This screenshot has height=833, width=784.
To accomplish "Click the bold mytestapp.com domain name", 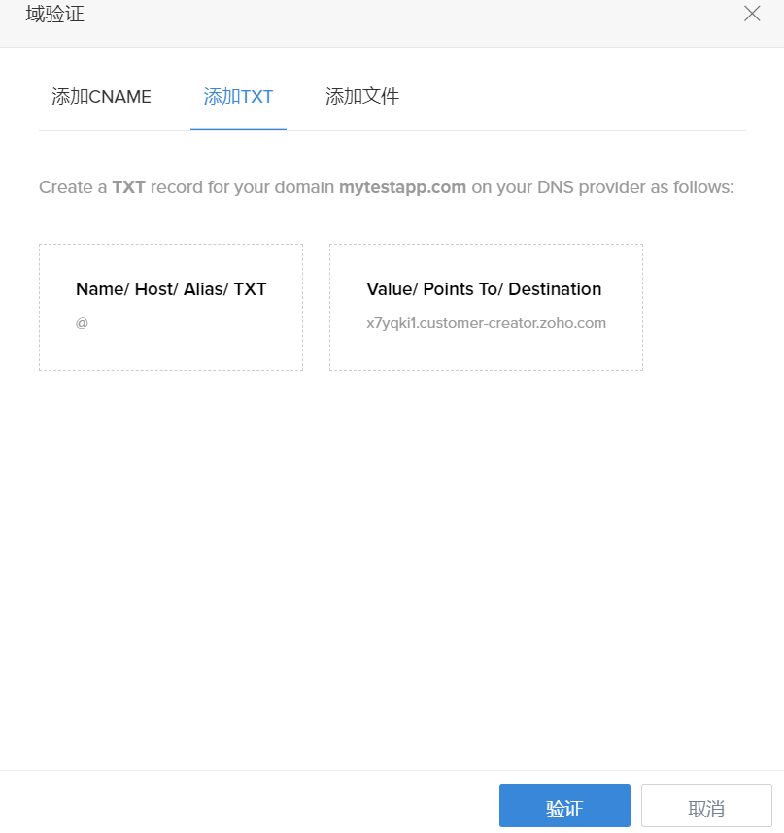I will 402,186.
